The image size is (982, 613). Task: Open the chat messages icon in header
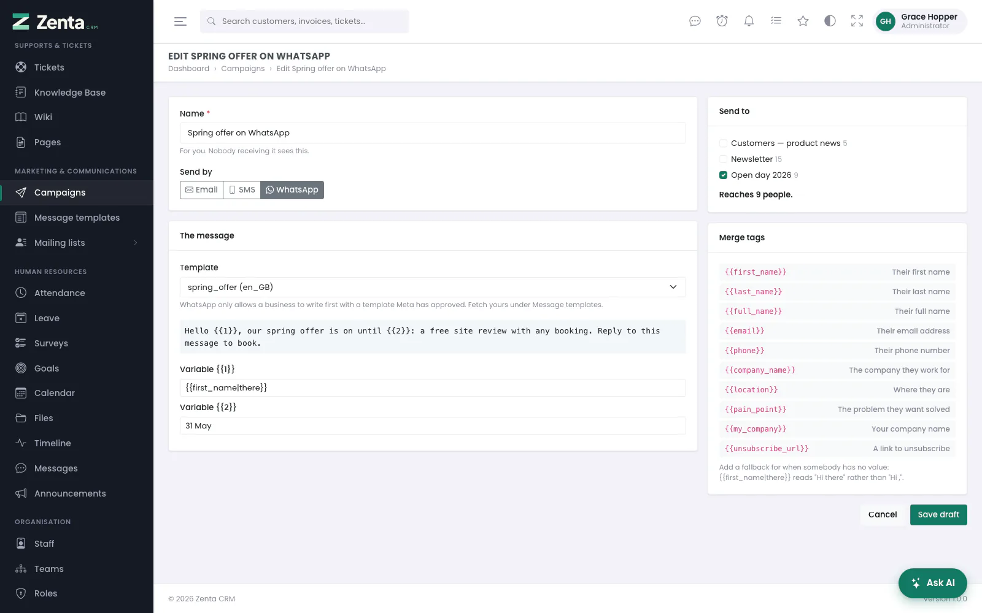point(695,21)
